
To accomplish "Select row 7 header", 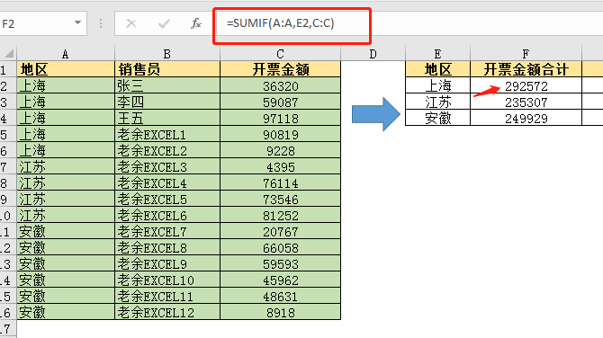I will tap(8, 167).
